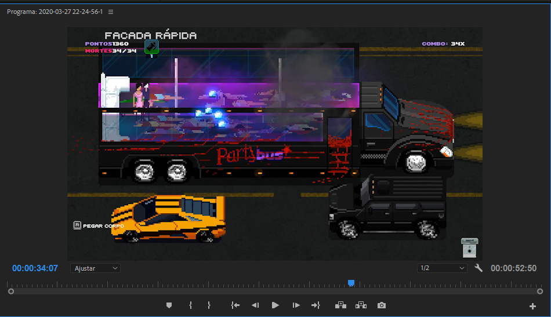Open the Button Editor plus icon
The width and height of the screenshot is (551, 317).
(532, 307)
